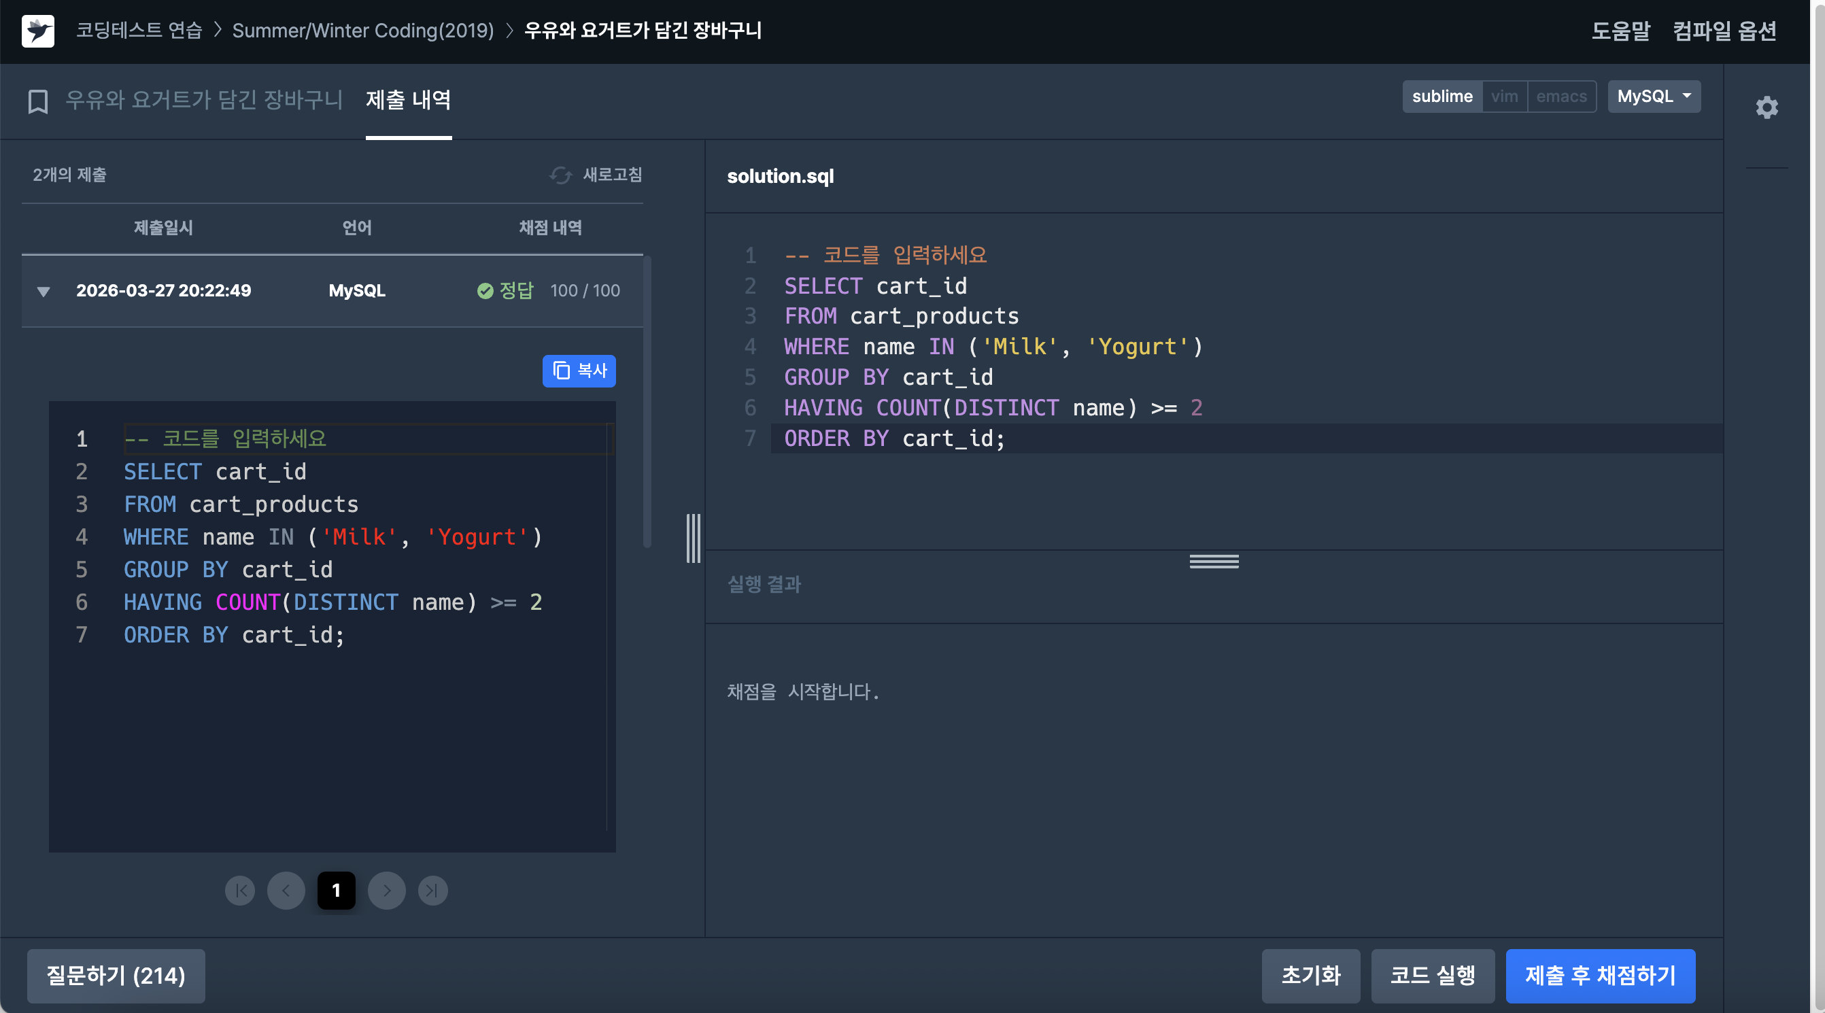Click the 코드 실행 button
Screen dimensions: 1825x1013
point(1432,976)
